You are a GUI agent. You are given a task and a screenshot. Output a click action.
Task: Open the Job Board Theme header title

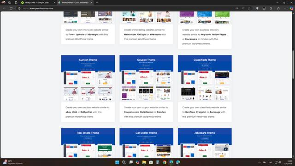pos(205,133)
